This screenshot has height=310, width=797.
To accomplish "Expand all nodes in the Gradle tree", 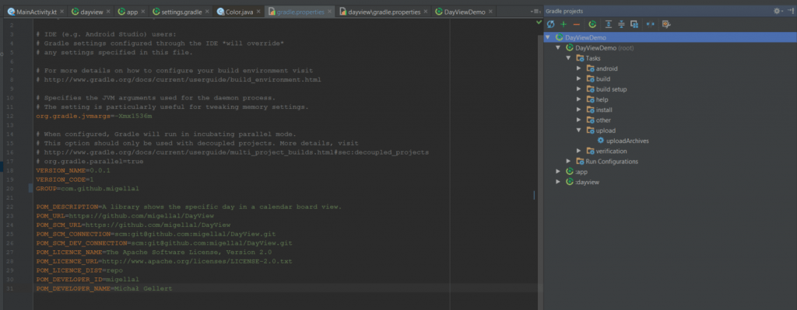I will [x=609, y=24].
